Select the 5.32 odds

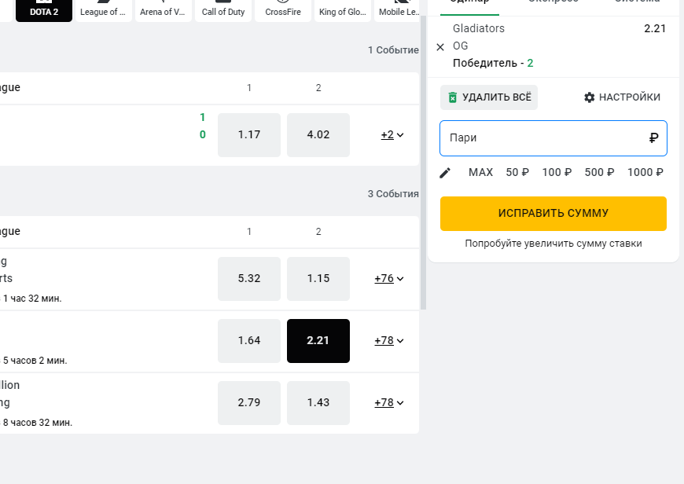[249, 279]
